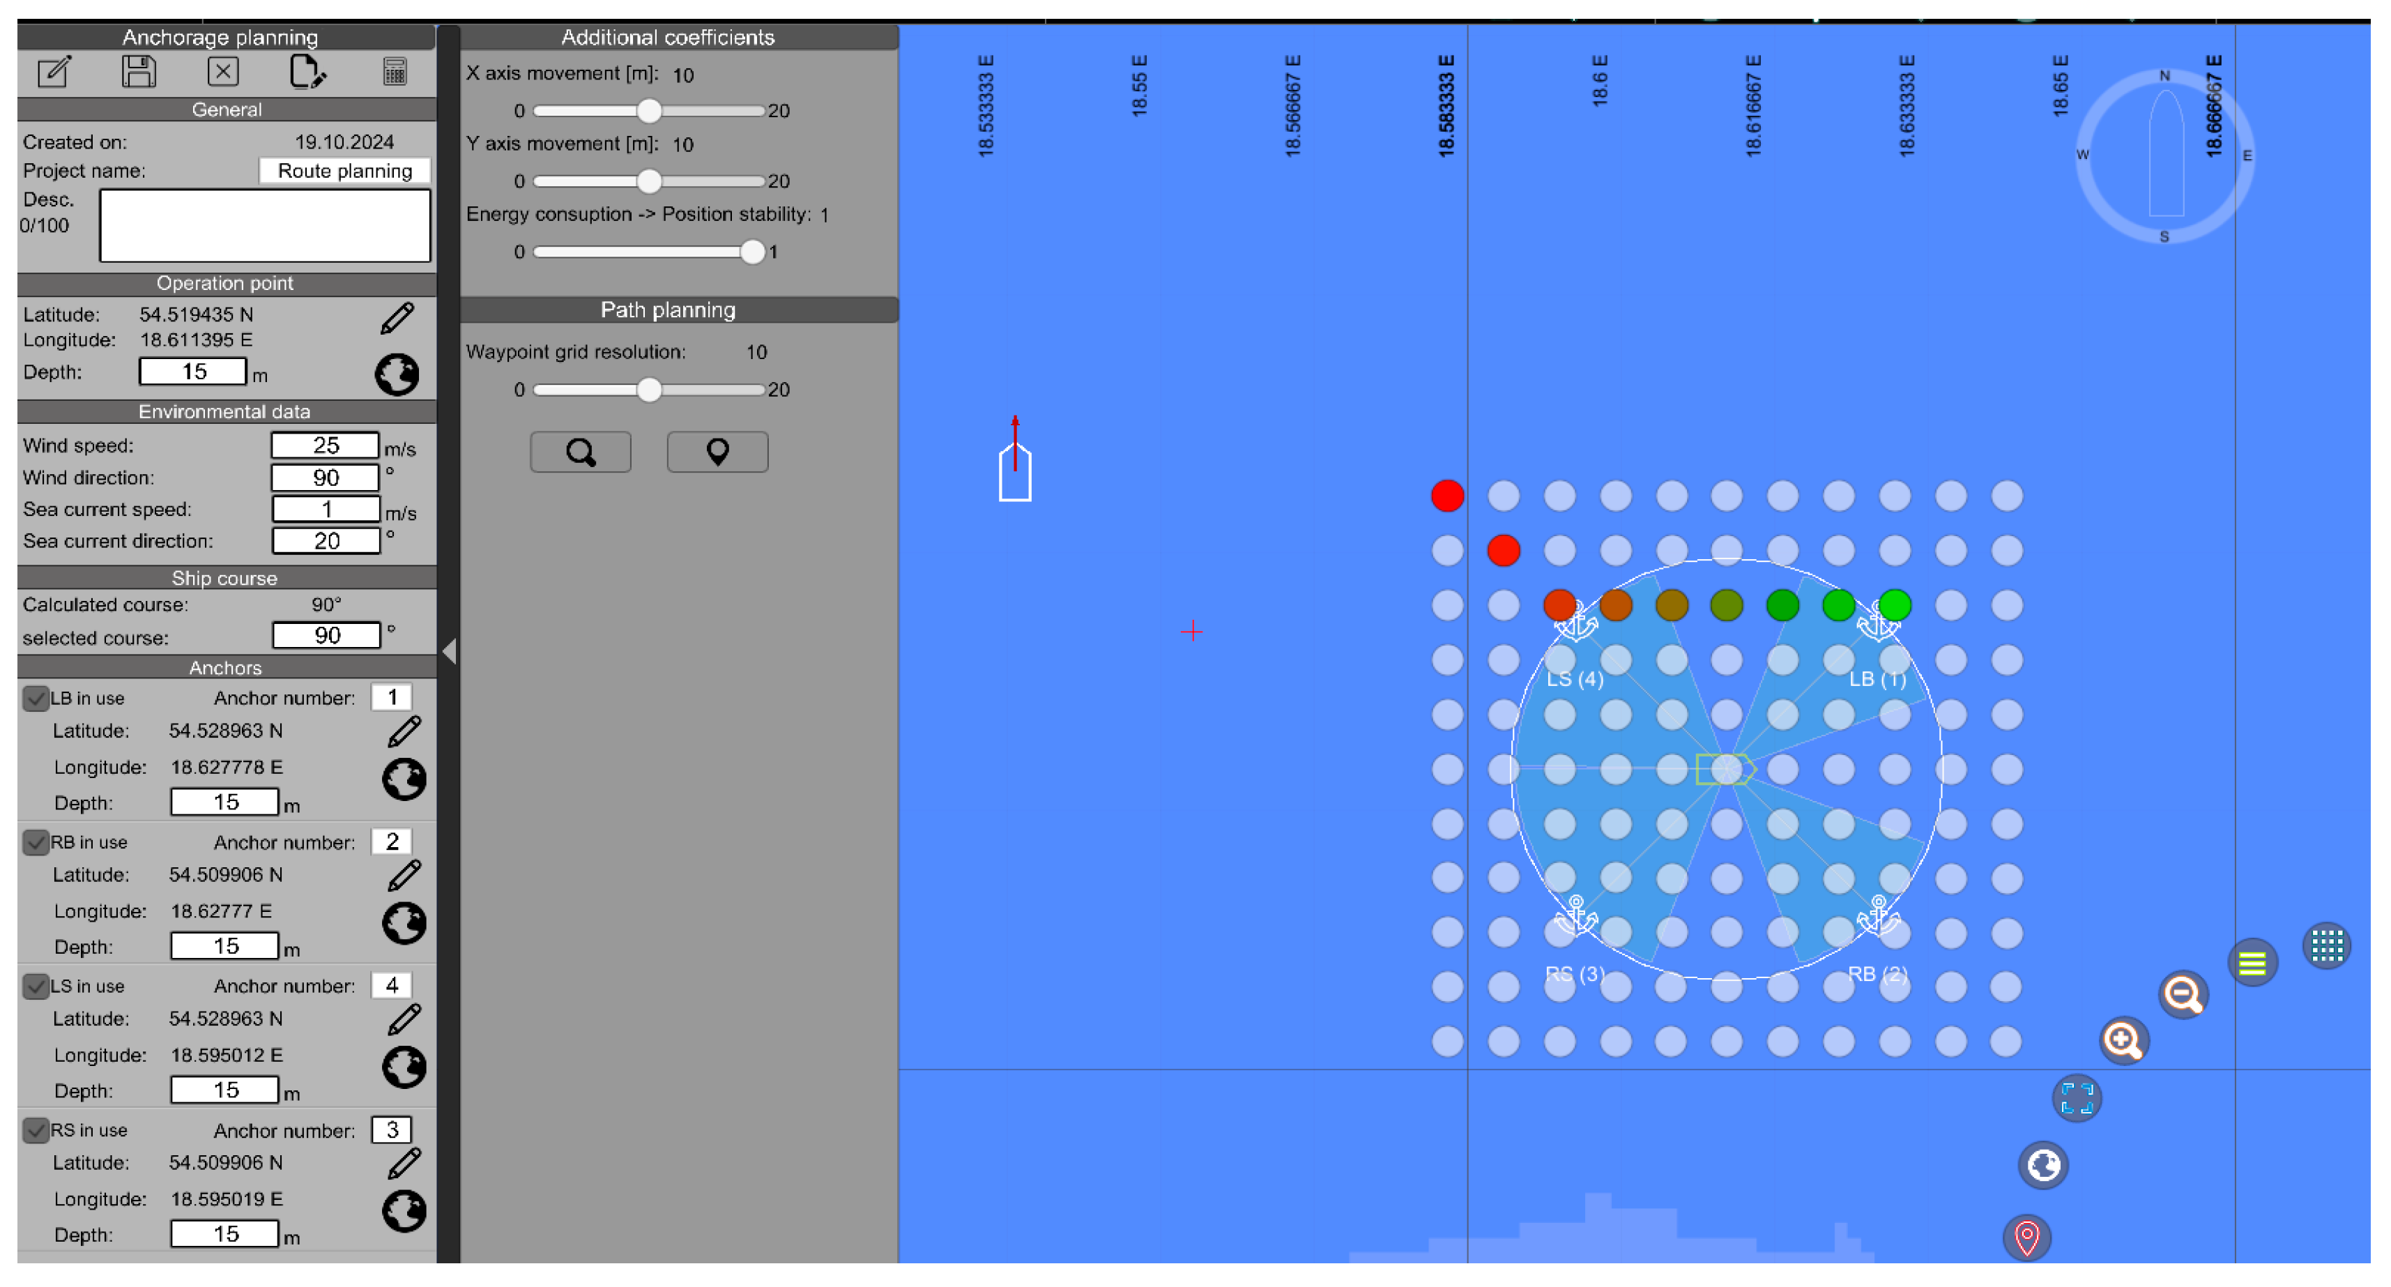This screenshot has width=2391, height=1287.
Task: Click the fullscreen extent icon on map
Action: (2077, 1099)
